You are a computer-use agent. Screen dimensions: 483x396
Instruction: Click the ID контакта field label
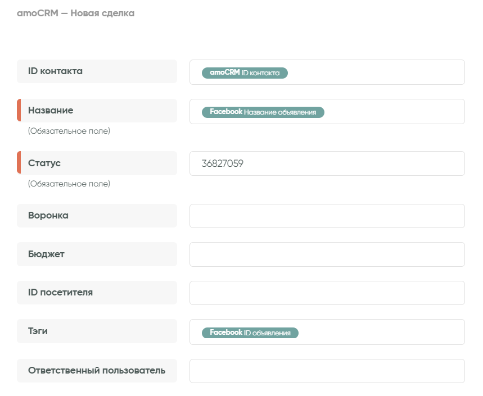pos(55,71)
